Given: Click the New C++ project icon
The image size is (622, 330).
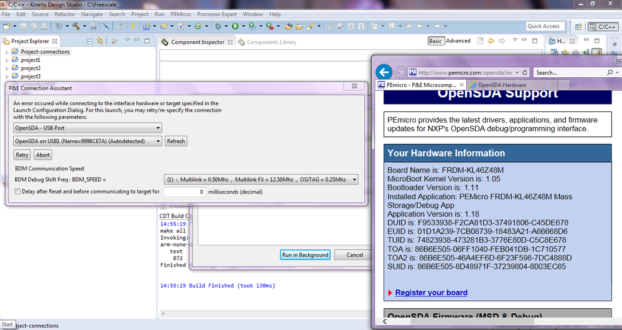Looking at the screenshot, I should [x=146, y=26].
